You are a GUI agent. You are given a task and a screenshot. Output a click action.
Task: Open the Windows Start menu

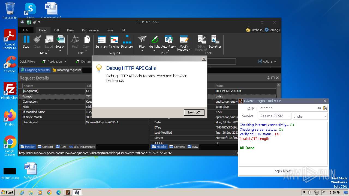tap(7, 192)
